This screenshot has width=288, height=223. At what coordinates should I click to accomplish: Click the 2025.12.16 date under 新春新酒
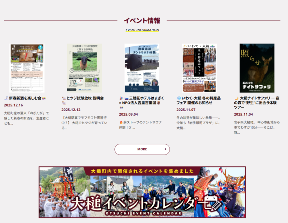pos(13,105)
